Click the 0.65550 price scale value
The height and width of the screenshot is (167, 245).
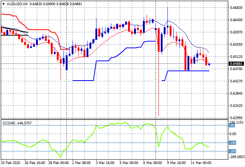236,45
